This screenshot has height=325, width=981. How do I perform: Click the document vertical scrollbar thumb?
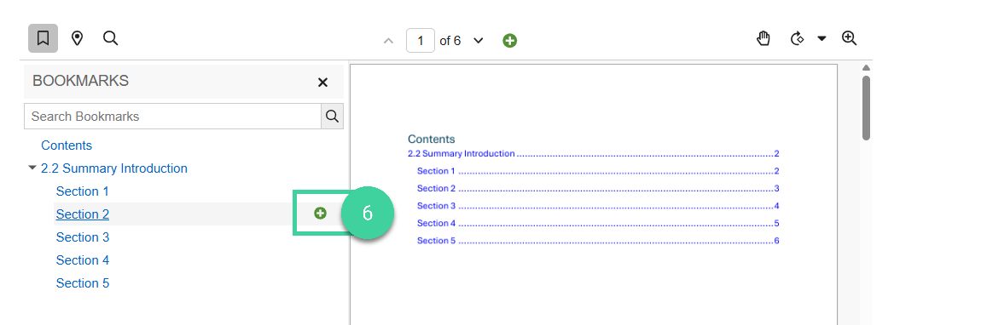click(866, 108)
